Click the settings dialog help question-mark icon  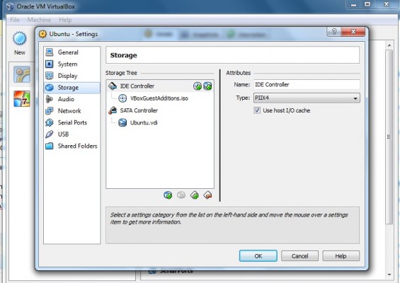[334, 32]
